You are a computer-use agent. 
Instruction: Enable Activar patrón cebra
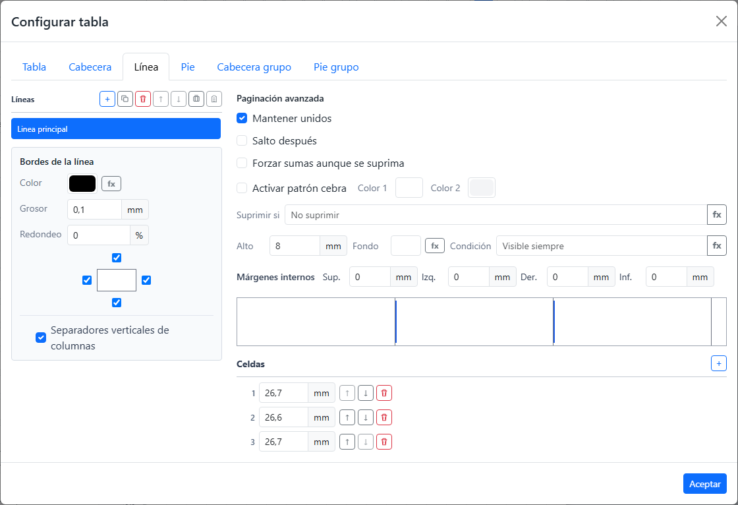pos(242,188)
